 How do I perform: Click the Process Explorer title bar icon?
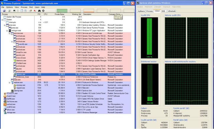[2, 3]
